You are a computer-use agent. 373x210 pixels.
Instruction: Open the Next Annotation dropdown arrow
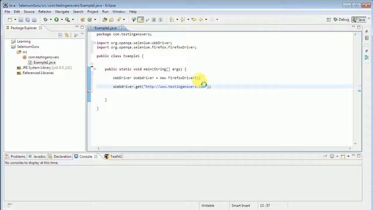click(177, 20)
